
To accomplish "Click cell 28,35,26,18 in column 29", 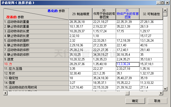I will point(81,22).
